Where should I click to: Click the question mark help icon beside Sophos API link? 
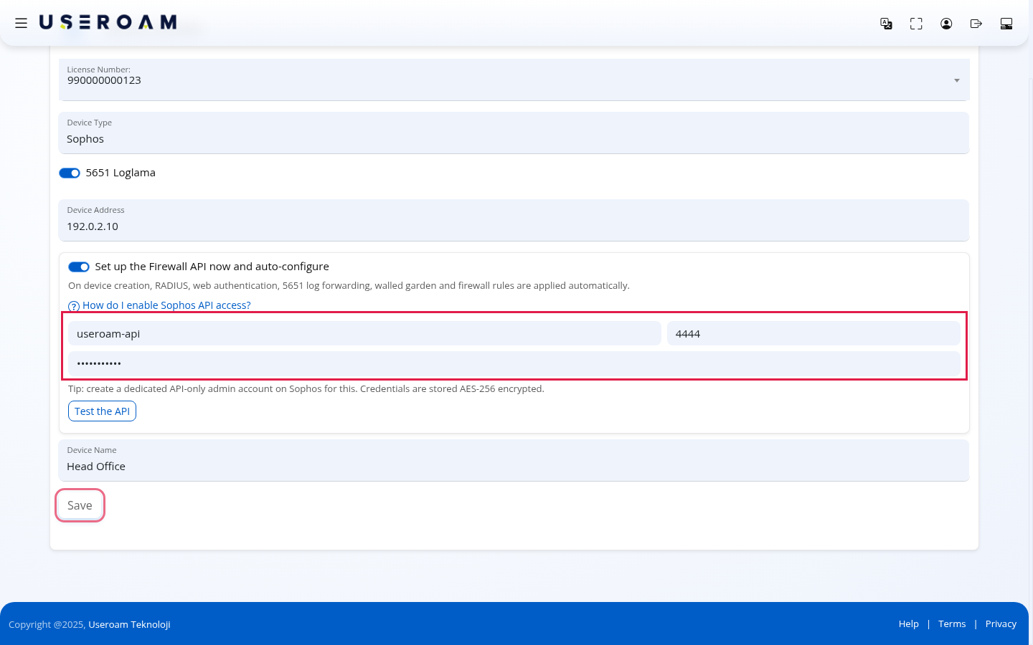click(x=73, y=306)
